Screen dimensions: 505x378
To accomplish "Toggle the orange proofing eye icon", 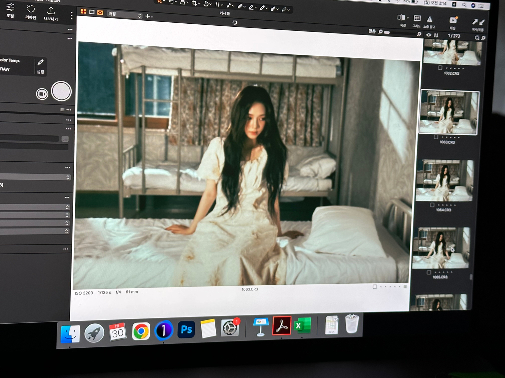I will [x=100, y=13].
